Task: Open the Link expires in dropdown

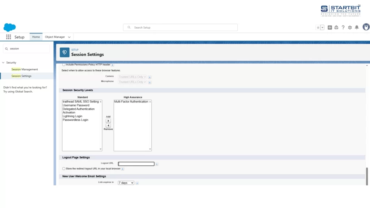Action: [x=126, y=183]
